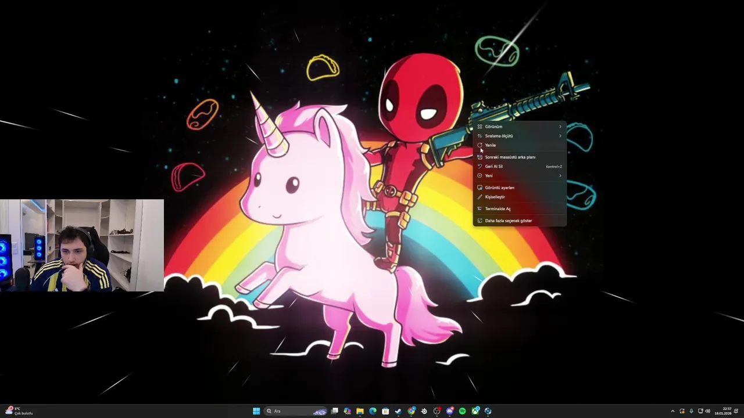Screen dimensions: 744x418
Task: Open Spotify from taskbar
Action: click(463, 411)
